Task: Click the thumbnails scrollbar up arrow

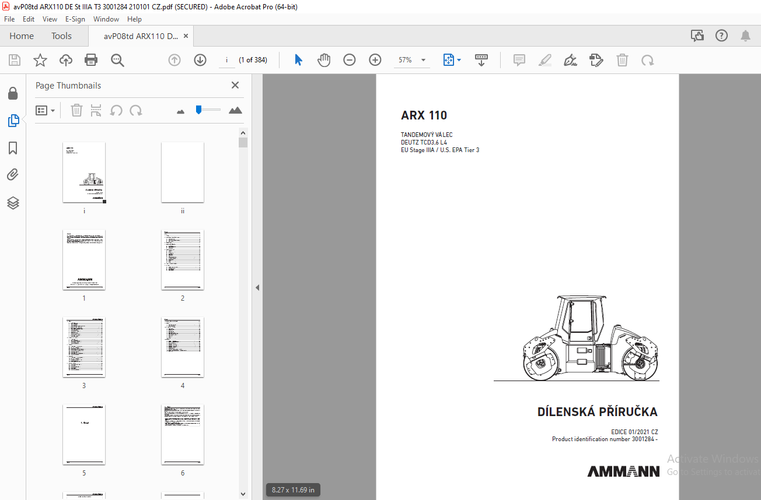Action: click(243, 132)
